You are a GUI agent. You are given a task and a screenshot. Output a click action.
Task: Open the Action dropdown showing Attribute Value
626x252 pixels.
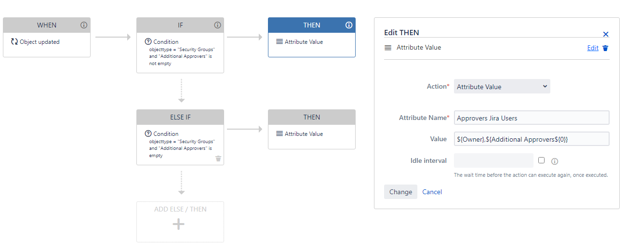pyautogui.click(x=502, y=87)
